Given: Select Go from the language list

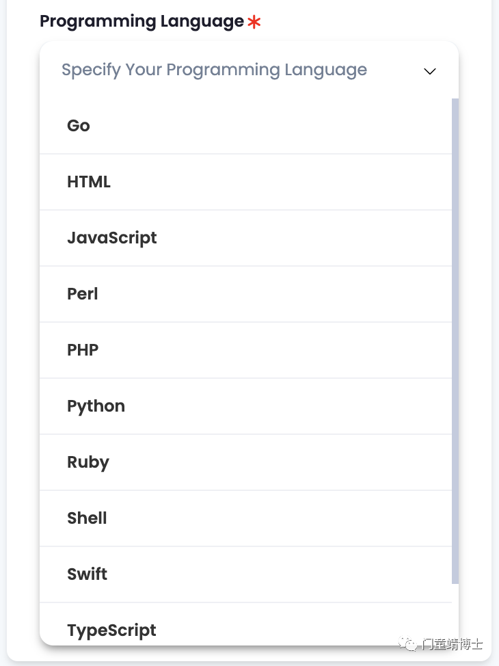Looking at the screenshot, I should click(x=245, y=126).
